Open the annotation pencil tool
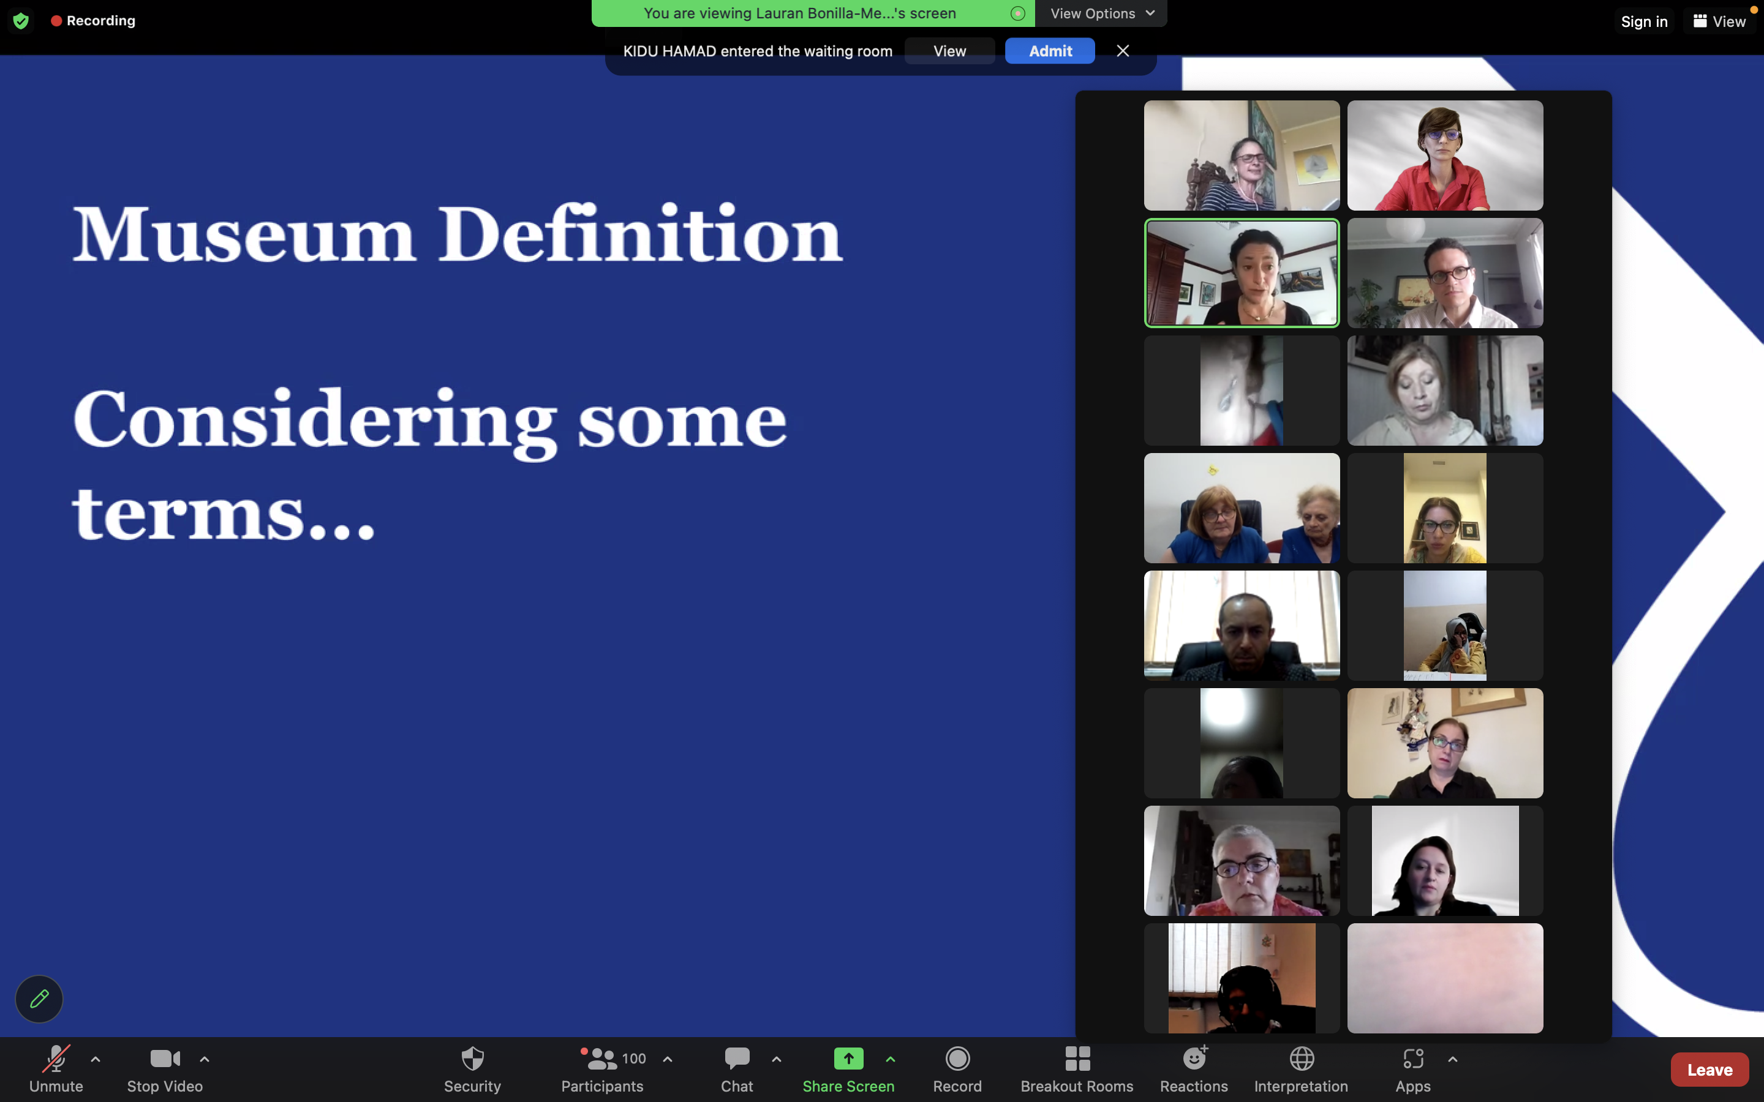The image size is (1764, 1102). click(x=39, y=999)
